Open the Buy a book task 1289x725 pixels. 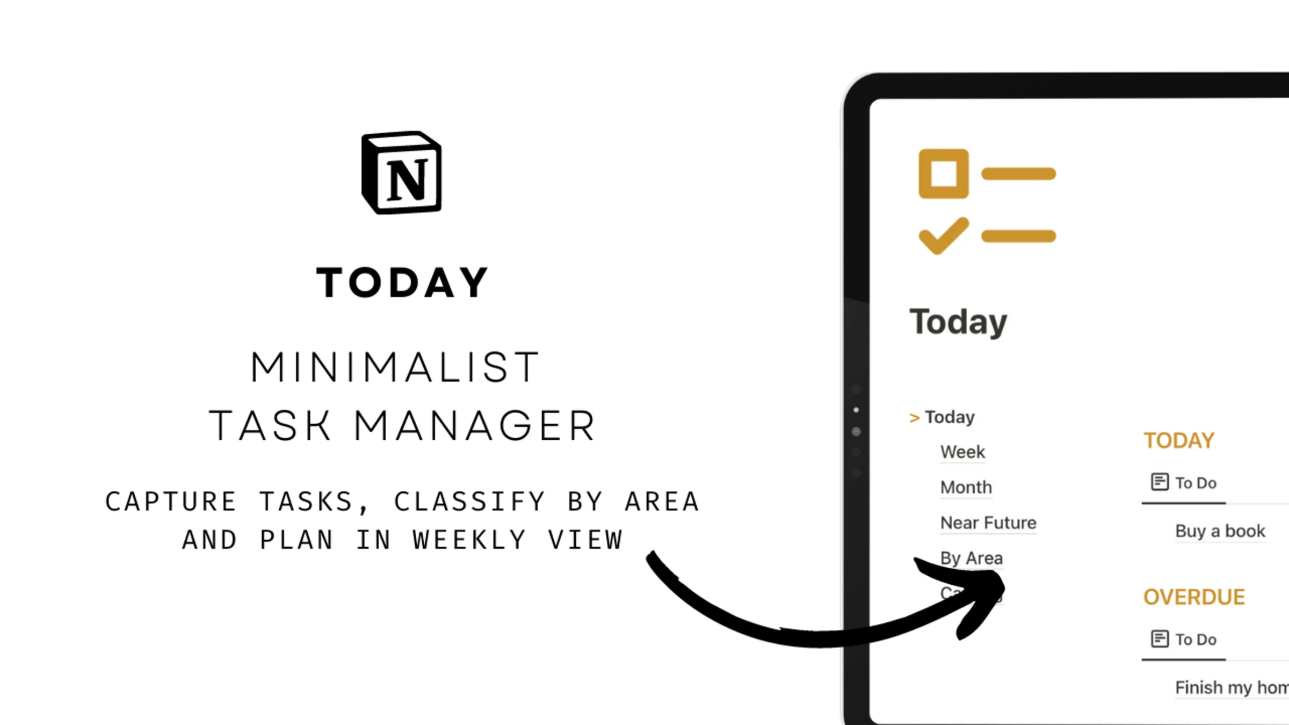(x=1220, y=530)
